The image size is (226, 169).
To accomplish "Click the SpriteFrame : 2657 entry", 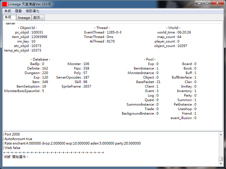I will point(76,86).
